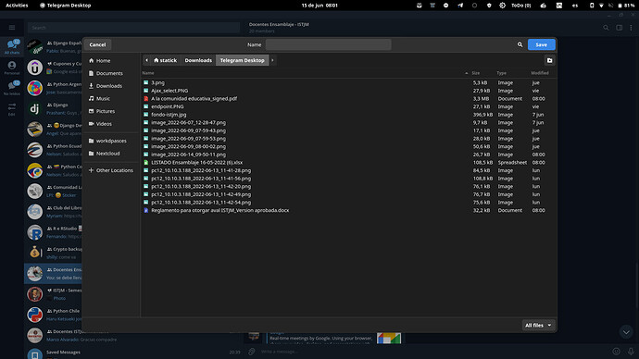Open Personal folder in Telegram
The image size is (639, 359).
pyautogui.click(x=12, y=68)
